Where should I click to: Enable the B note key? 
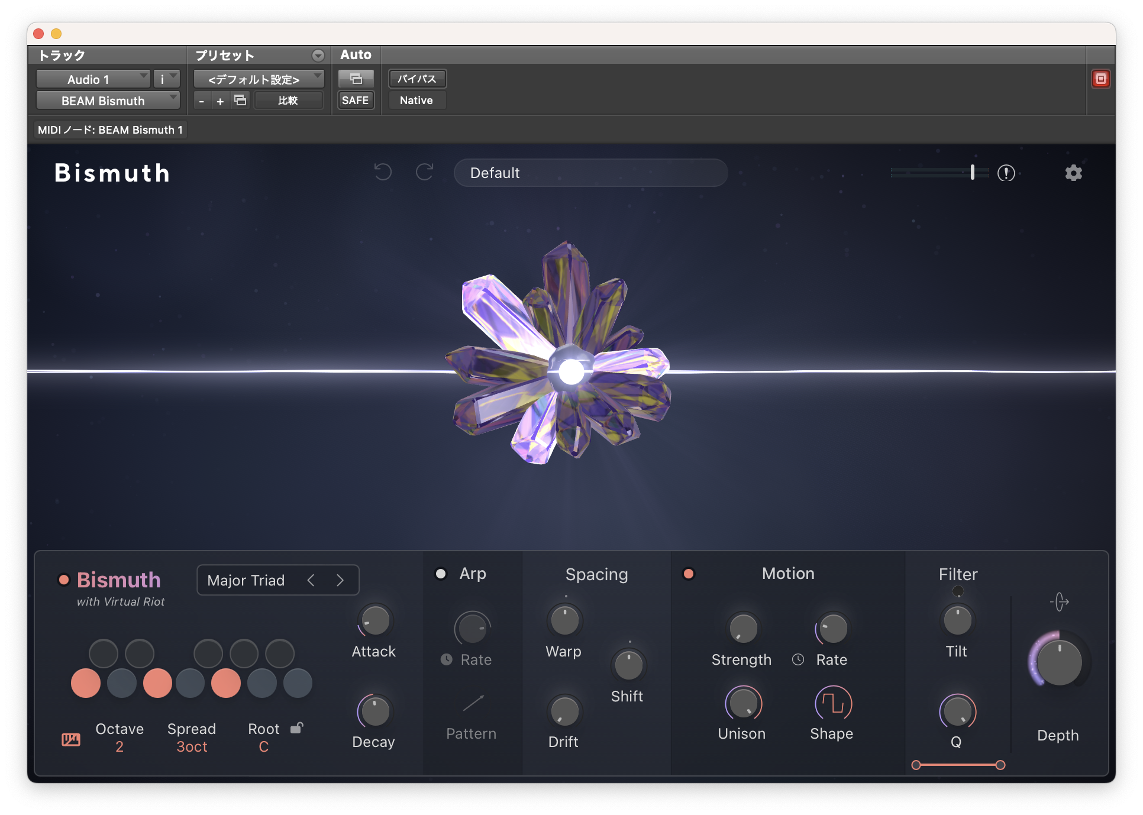click(298, 683)
